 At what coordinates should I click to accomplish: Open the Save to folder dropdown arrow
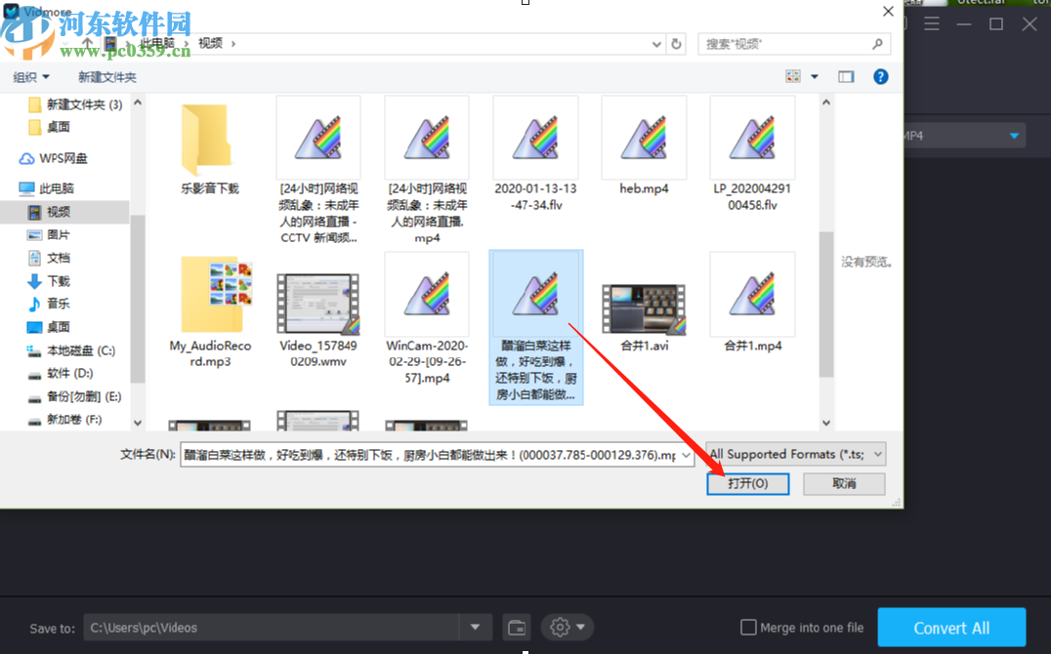476,627
